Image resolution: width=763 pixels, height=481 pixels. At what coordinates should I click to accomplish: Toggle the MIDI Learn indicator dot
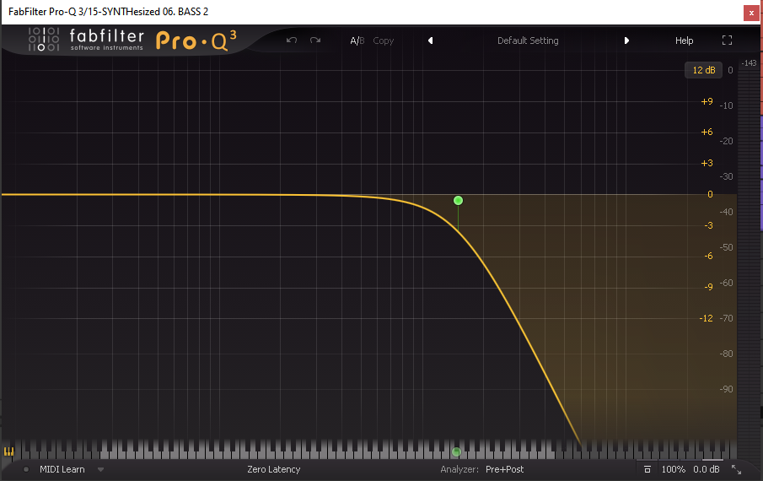click(x=26, y=469)
